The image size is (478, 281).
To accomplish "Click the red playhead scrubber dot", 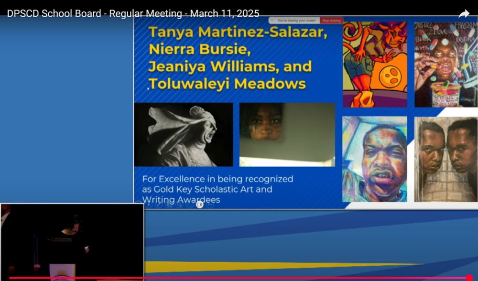I will pyautogui.click(x=469, y=277).
